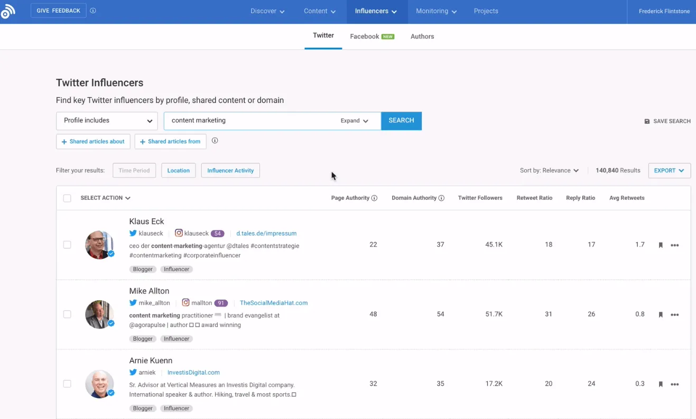The image size is (696, 419).
Task: Click the Page Authority info icon
Action: click(x=374, y=198)
